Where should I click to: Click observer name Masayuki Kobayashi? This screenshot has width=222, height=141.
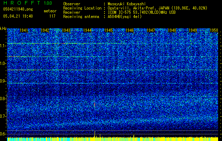pos(127,4)
